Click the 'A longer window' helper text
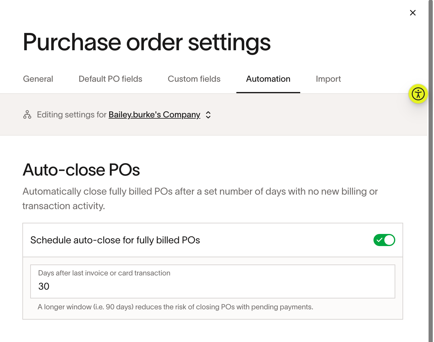434x342 pixels. tap(175, 307)
